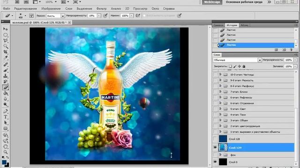
Task: Select the Magic Wand tool
Action: tap(5, 46)
